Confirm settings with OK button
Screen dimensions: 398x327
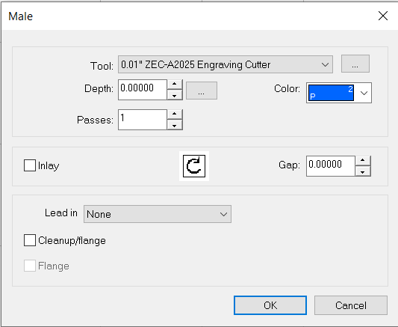pyautogui.click(x=270, y=305)
